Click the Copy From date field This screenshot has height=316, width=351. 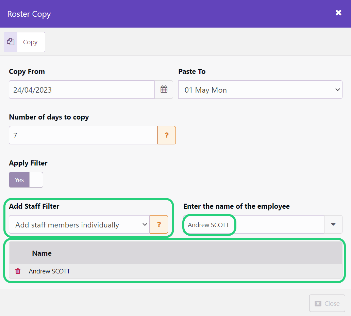[x=82, y=90]
